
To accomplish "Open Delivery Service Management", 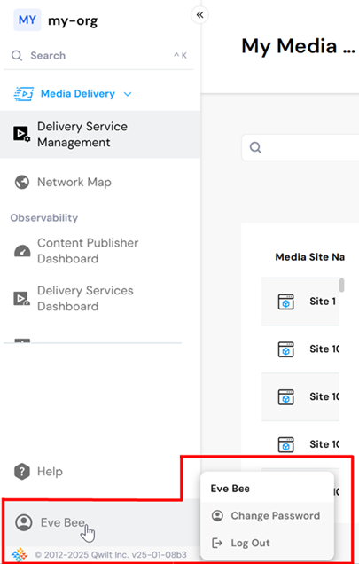I will coord(100,134).
